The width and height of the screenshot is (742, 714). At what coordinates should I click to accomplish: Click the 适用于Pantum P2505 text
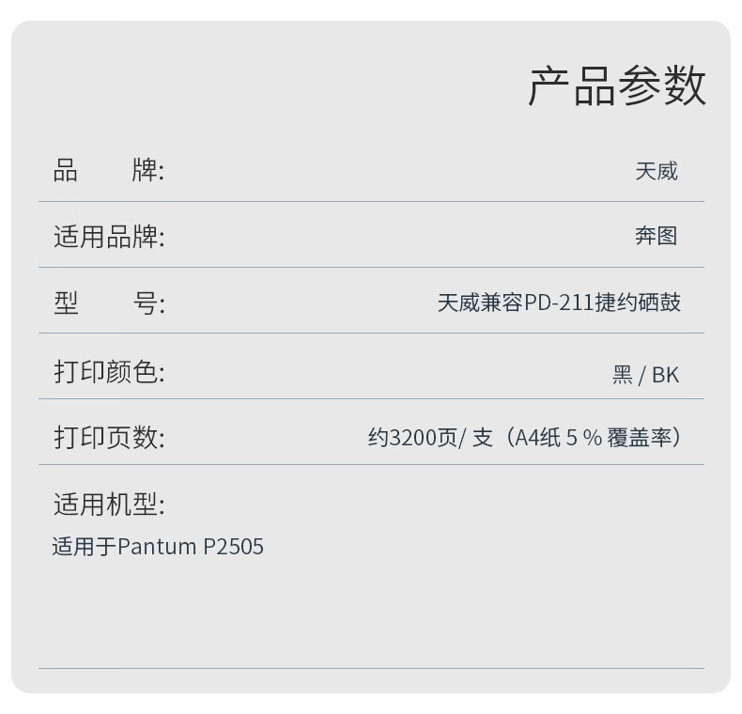tap(158, 547)
